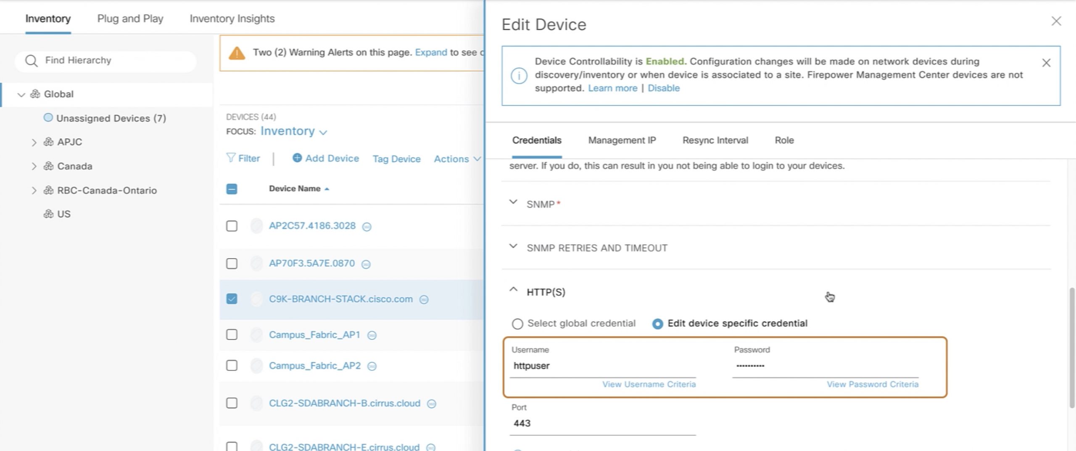Switch to the Management IP tab
The height and width of the screenshot is (451, 1076).
point(622,140)
